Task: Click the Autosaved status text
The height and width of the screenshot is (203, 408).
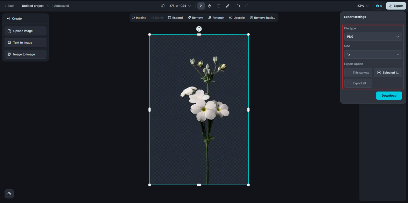Action: pyautogui.click(x=62, y=6)
